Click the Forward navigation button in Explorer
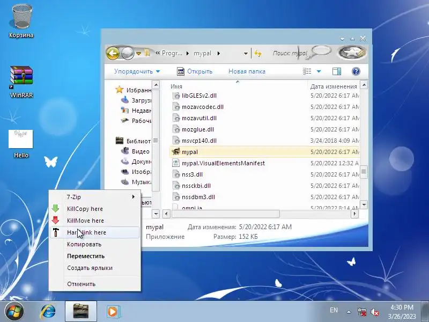 point(128,53)
